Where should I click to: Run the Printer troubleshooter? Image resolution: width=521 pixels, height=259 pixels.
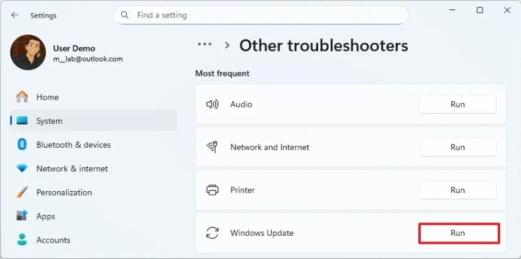[x=457, y=190]
